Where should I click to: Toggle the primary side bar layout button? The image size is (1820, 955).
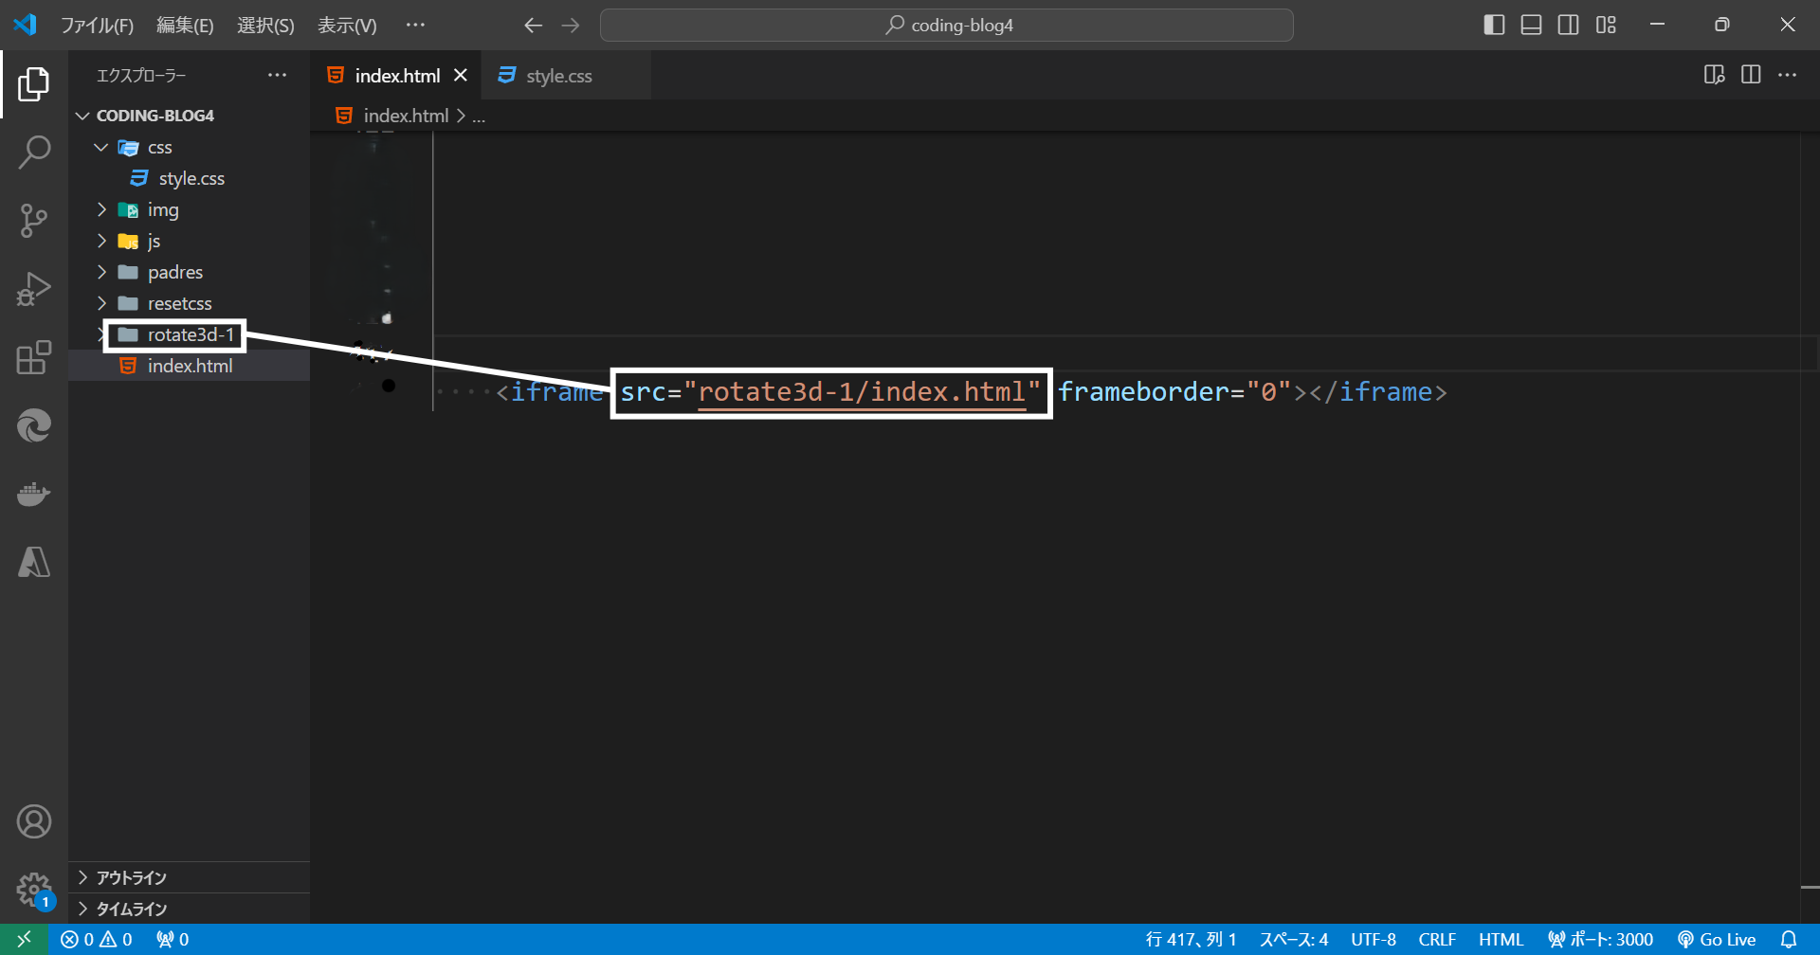[x=1494, y=25]
